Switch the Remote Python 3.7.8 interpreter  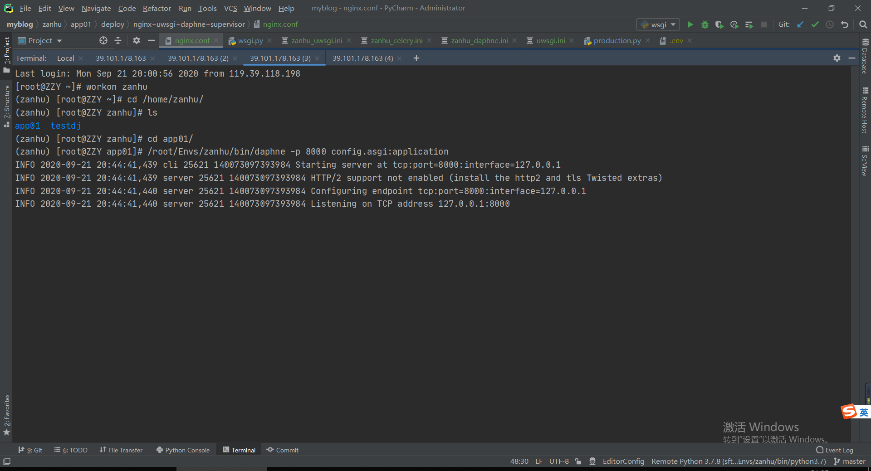(x=739, y=461)
